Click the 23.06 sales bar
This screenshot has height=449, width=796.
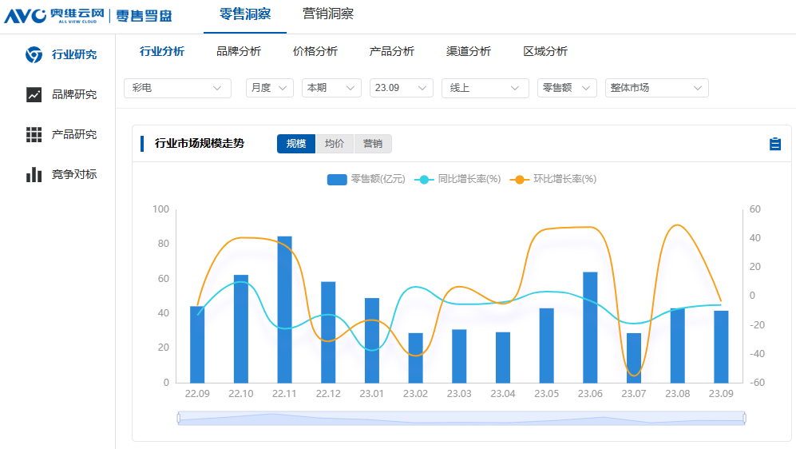pos(590,328)
